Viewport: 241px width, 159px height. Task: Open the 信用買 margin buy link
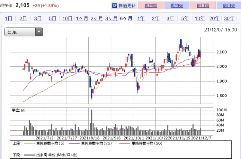click(203, 6)
